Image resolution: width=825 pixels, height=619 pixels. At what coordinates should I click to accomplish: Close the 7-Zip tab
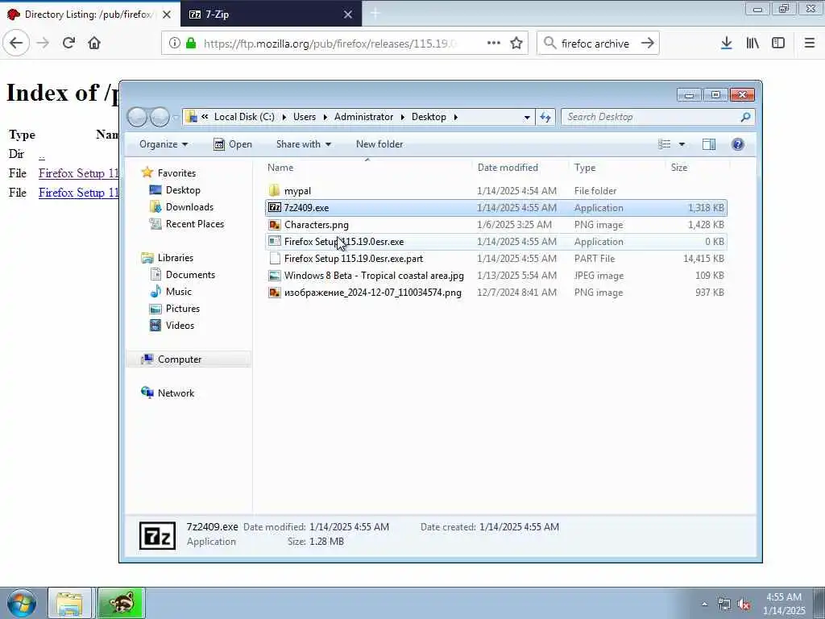coord(348,15)
